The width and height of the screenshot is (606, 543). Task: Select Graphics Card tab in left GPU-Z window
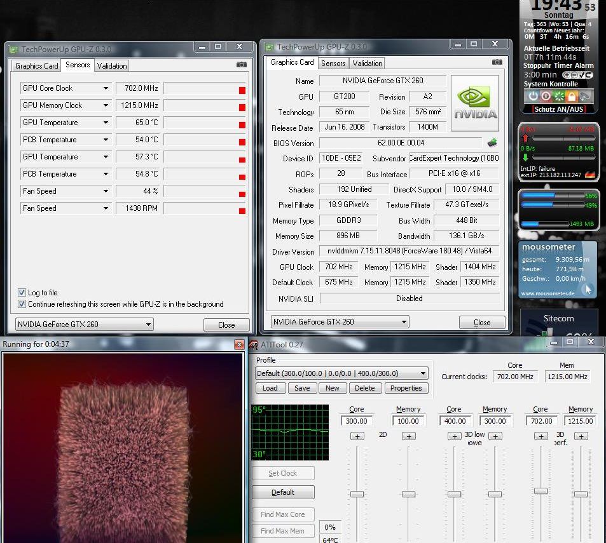point(36,66)
